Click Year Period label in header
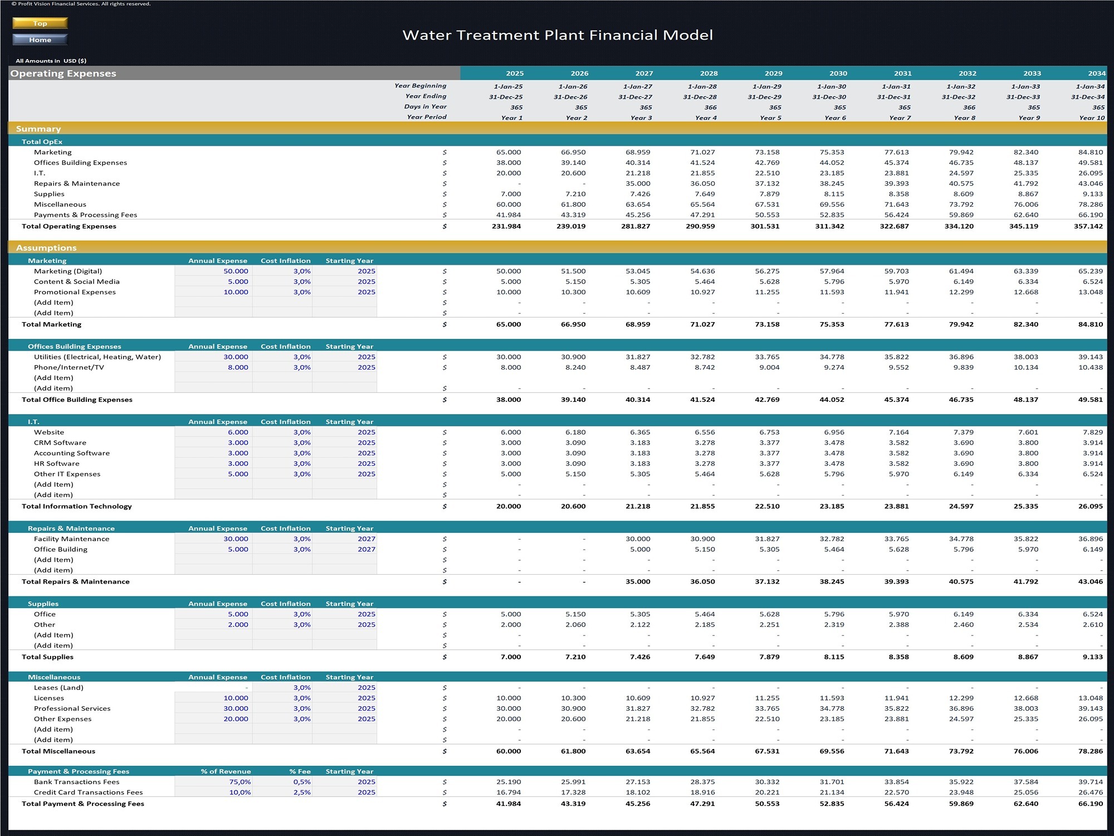 427,117
